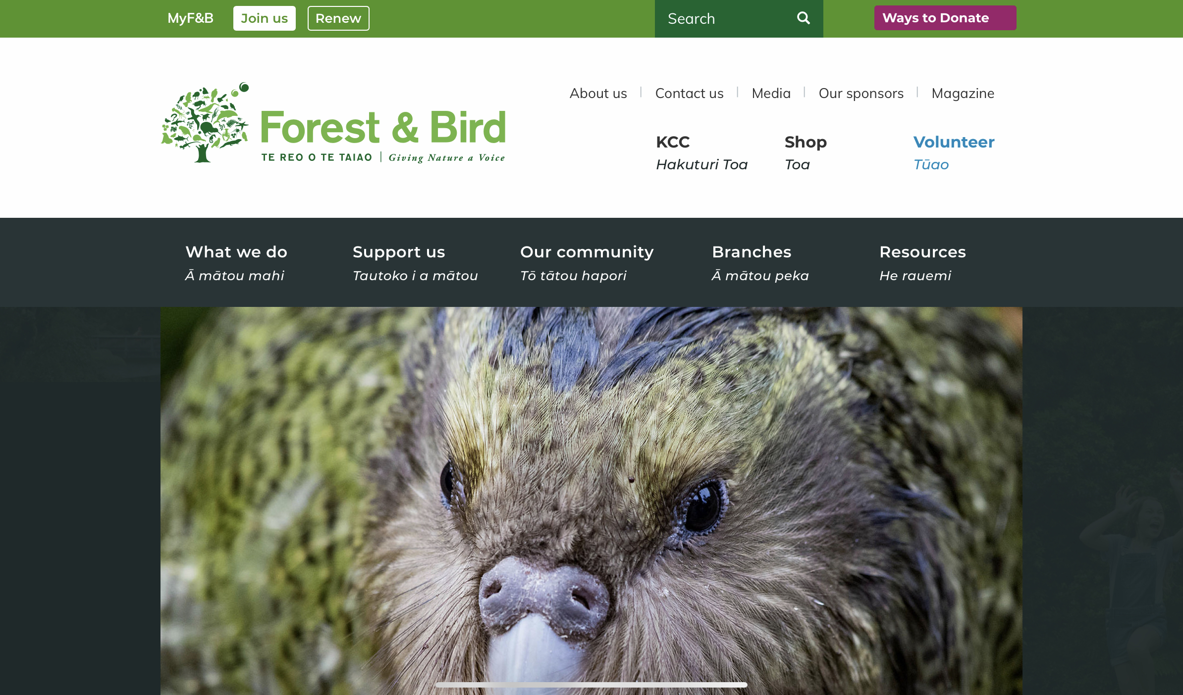Open the Magazine link
Image resolution: width=1183 pixels, height=695 pixels.
point(963,93)
